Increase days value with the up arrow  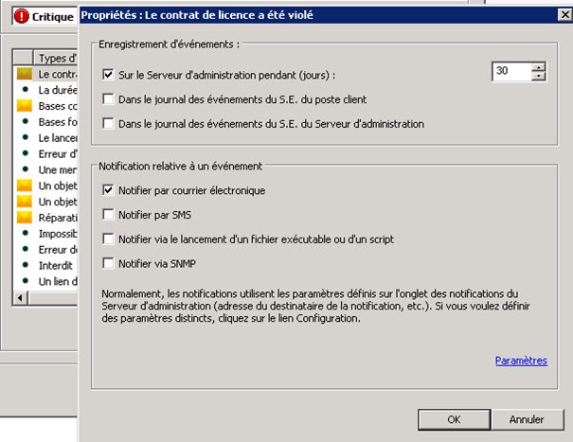point(539,67)
